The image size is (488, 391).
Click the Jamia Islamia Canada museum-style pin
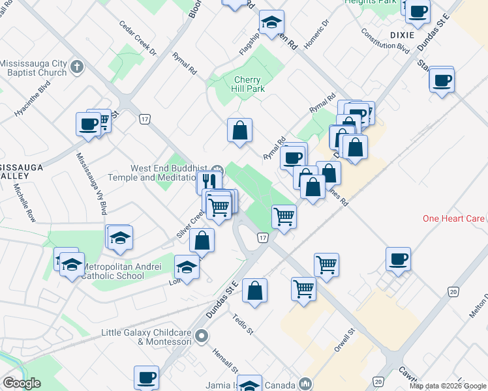[x=305, y=384]
